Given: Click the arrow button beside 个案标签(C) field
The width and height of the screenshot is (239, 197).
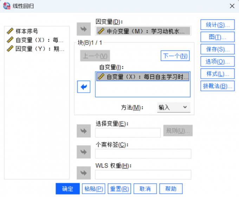Looking at the screenshot, I should click(84, 152).
